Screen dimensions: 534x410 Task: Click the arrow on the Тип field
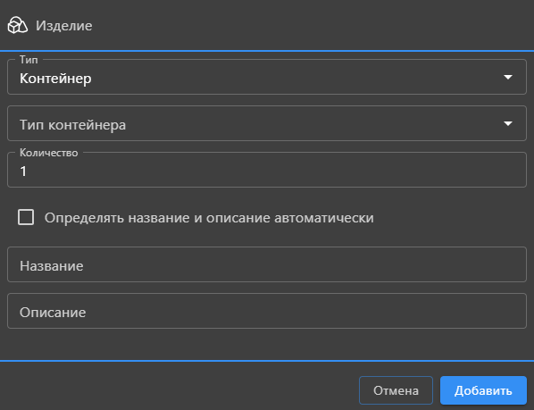[x=508, y=78]
